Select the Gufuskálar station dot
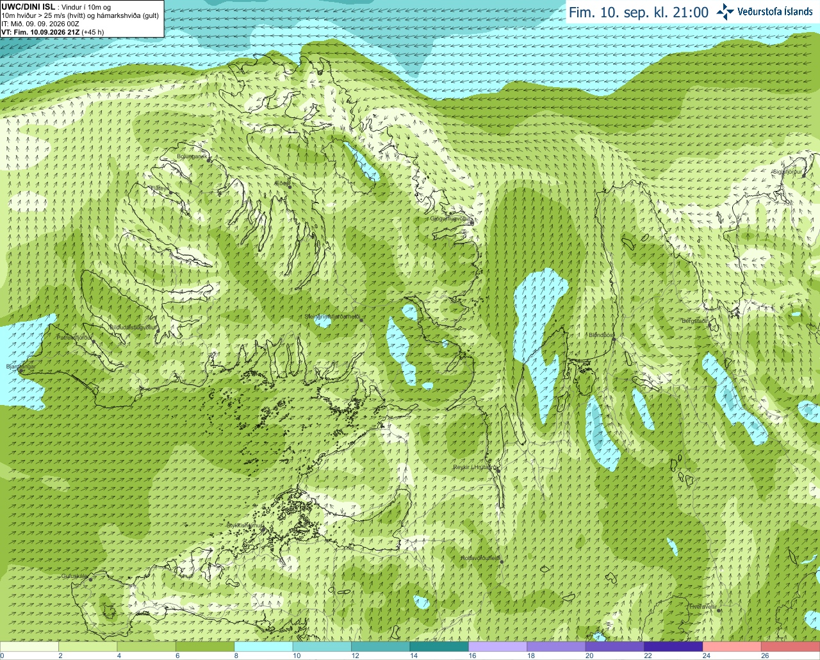 (x=90, y=579)
